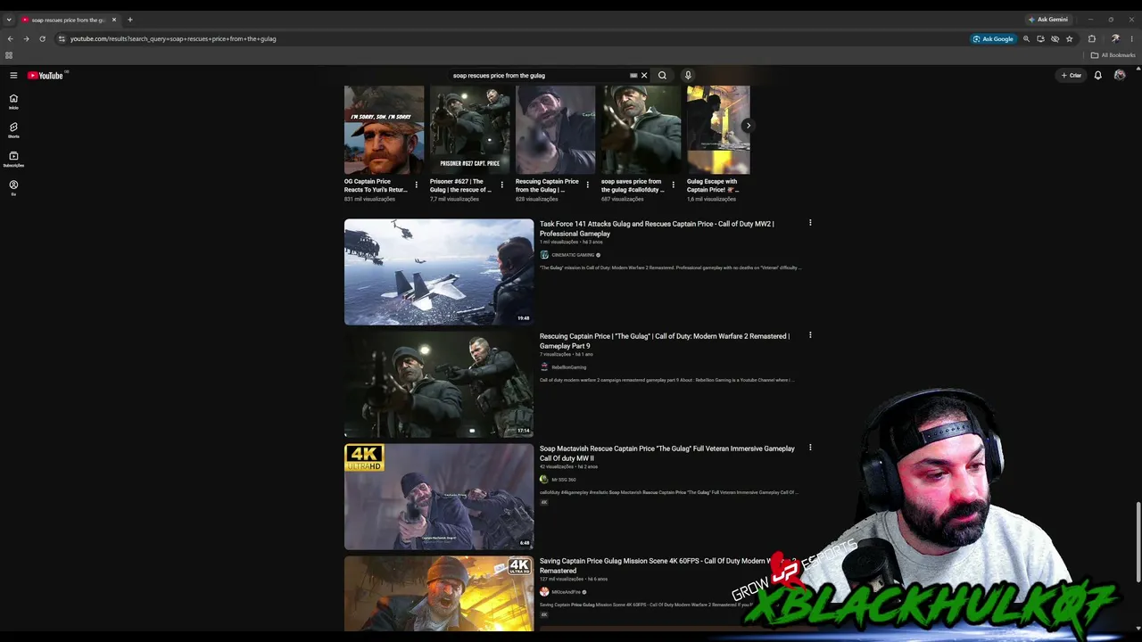Reload the current browser page
The height and width of the screenshot is (642, 1142).
pyautogui.click(x=42, y=39)
